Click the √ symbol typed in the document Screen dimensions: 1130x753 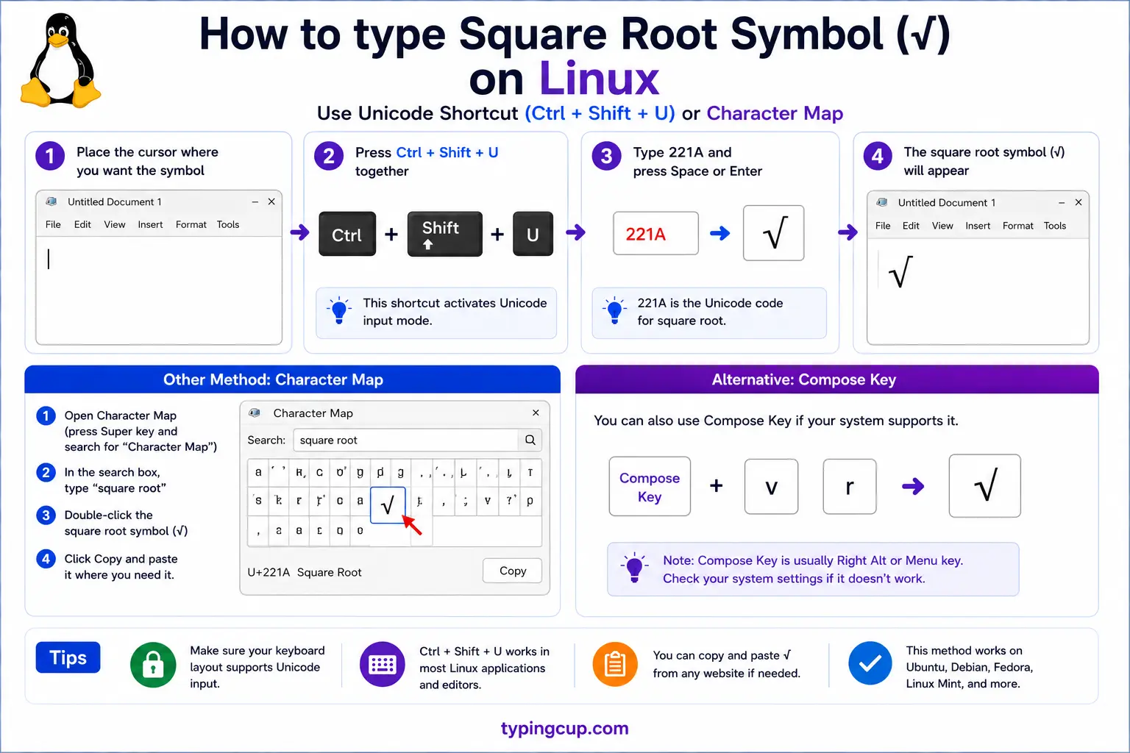click(900, 271)
